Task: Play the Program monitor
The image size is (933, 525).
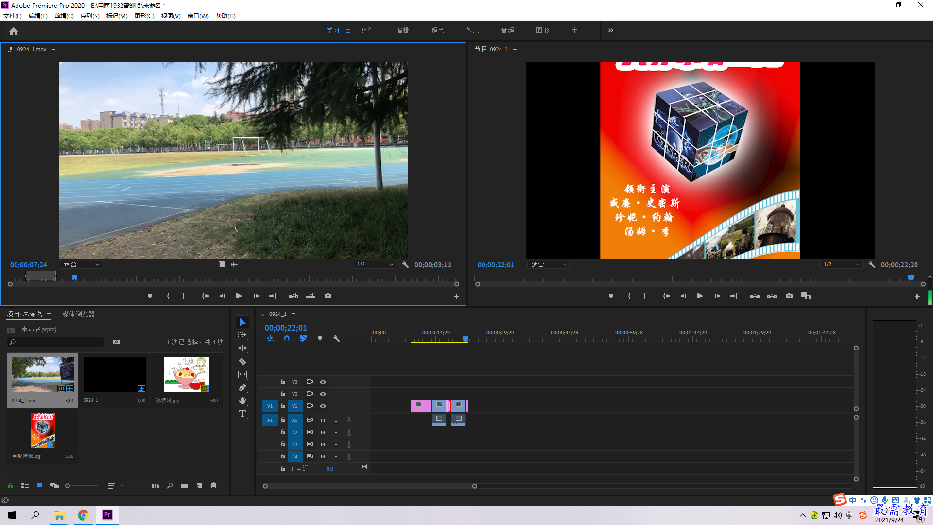Action: coord(700,296)
